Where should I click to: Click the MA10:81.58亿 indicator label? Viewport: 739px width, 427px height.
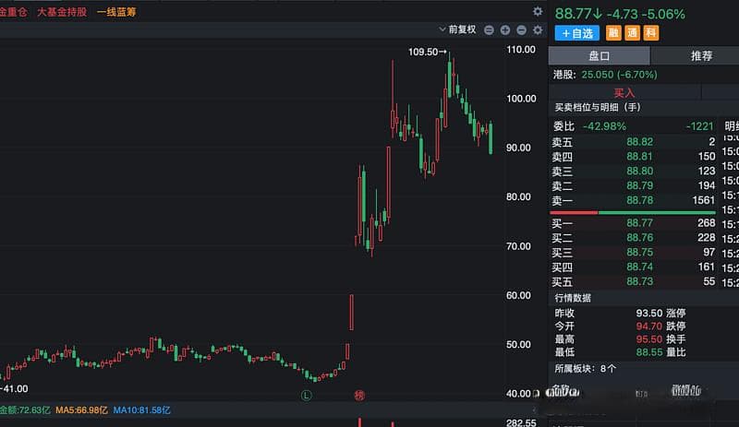tap(142, 410)
